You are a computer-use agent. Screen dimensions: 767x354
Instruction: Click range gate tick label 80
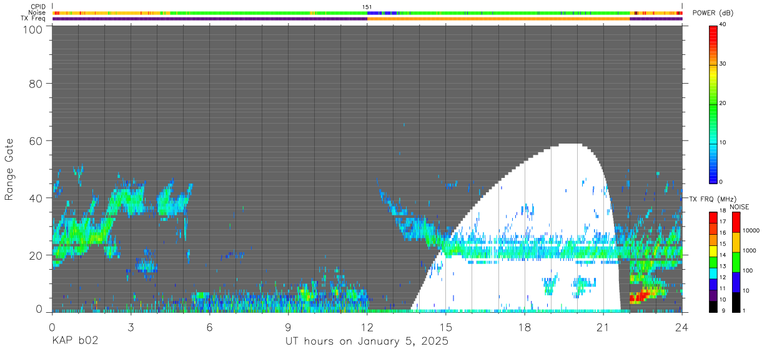point(35,84)
